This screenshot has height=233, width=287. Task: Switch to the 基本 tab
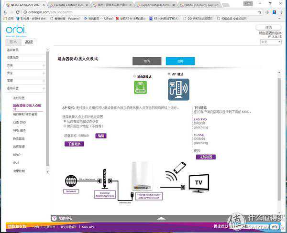coord(14,42)
